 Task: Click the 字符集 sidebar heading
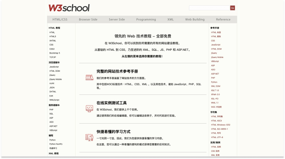pyautogui.click(x=213, y=112)
